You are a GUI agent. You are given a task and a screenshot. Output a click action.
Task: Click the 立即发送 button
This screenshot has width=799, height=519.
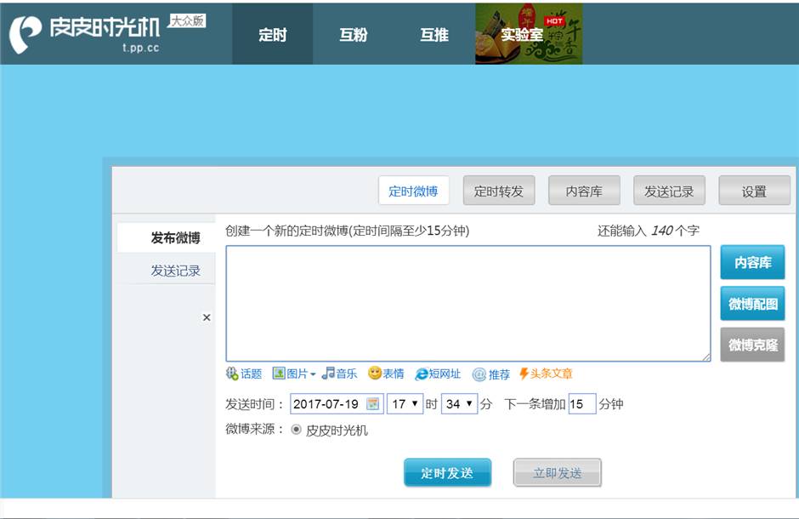558,473
